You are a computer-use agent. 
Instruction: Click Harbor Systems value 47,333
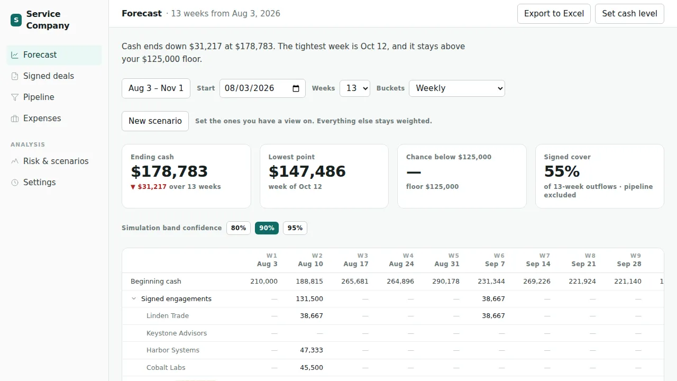point(312,350)
